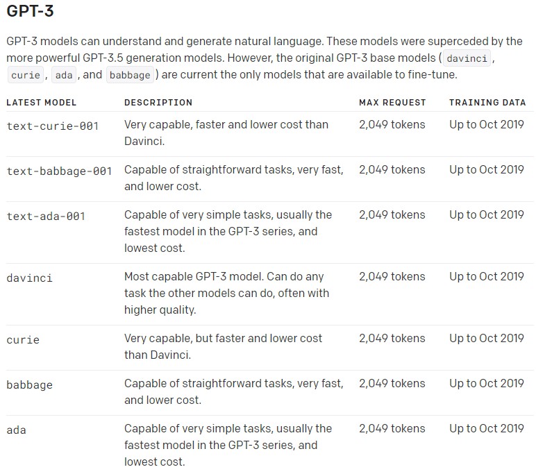Select the davinci code tag in paragraph
The height and width of the screenshot is (474, 536).
tap(467, 58)
